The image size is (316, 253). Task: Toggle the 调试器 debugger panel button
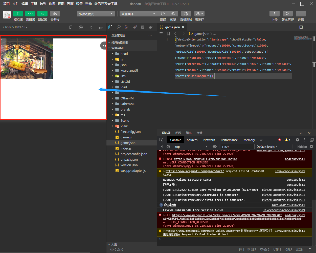click(x=42, y=14)
